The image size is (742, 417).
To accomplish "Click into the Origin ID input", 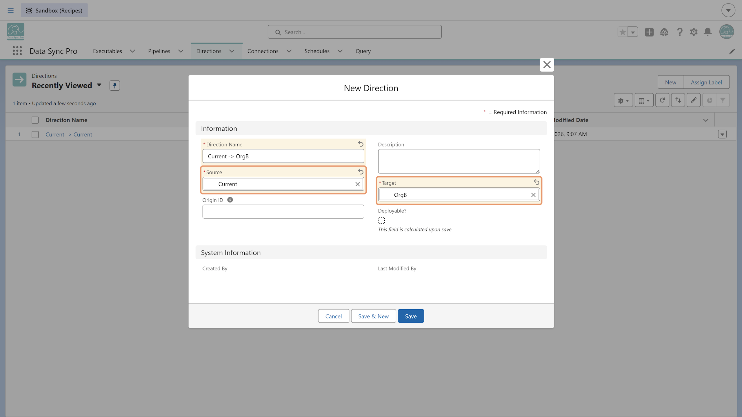I will click(283, 212).
